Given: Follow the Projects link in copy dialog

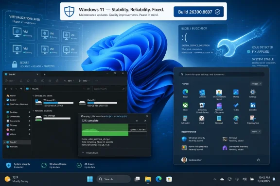Looking at the screenshot, I should click(110, 116).
